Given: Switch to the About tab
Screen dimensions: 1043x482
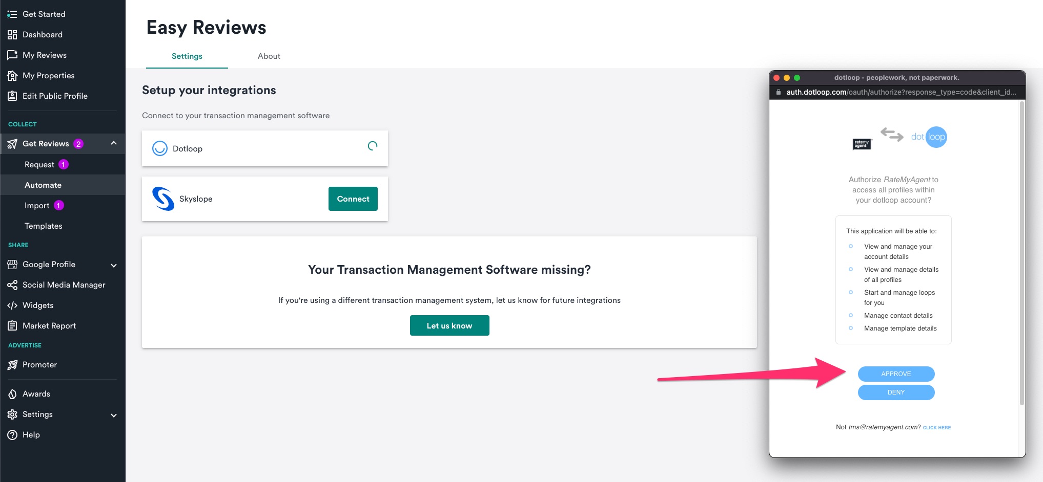Looking at the screenshot, I should point(269,56).
